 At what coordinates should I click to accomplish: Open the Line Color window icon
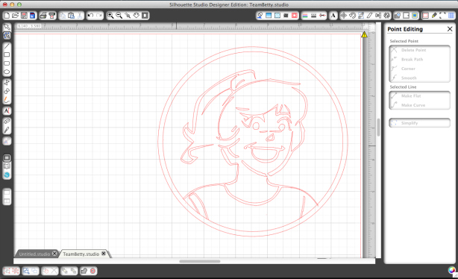305,16
